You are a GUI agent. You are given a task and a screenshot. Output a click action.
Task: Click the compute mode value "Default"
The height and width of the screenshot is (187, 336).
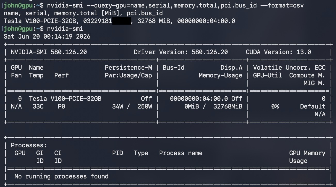pyautogui.click(x=313, y=106)
